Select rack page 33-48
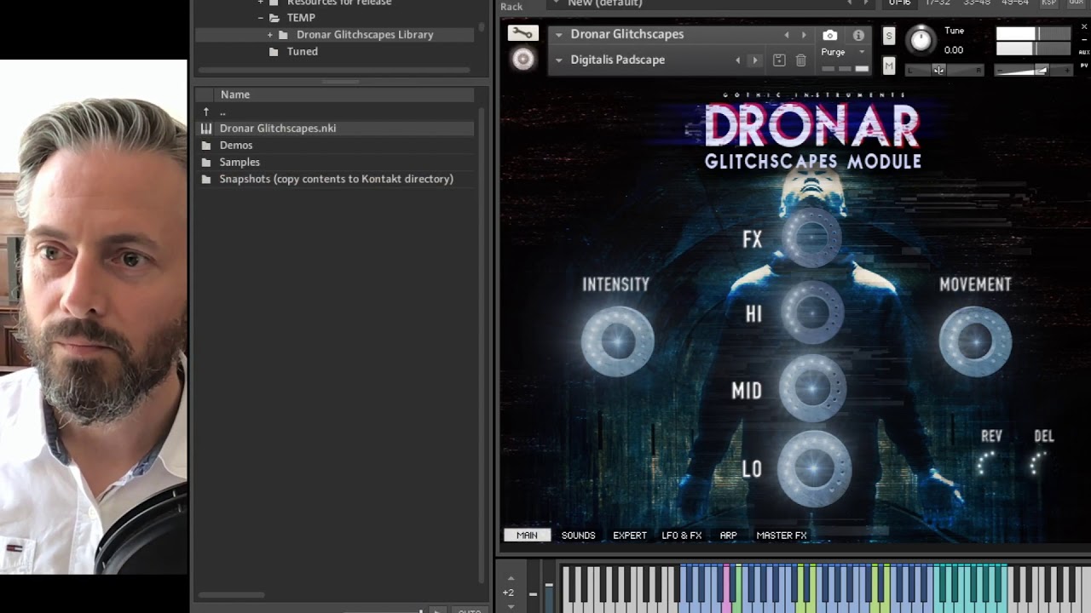The width and height of the screenshot is (1091, 613). click(x=976, y=3)
